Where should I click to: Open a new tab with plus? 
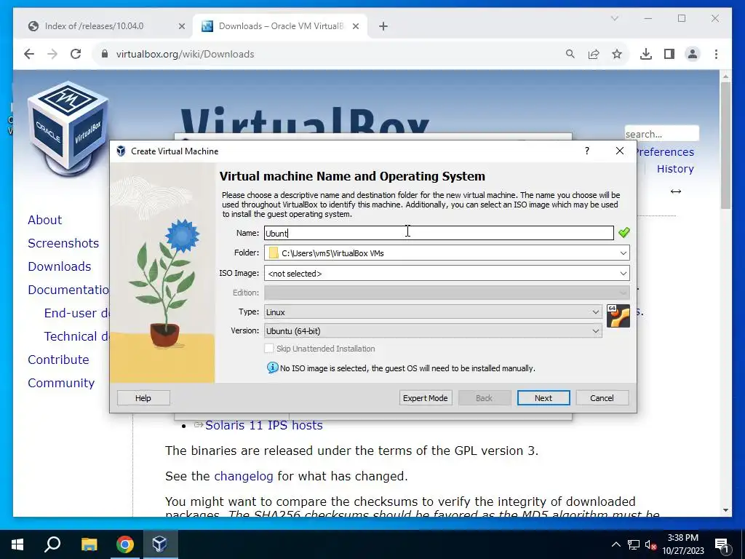[383, 26]
